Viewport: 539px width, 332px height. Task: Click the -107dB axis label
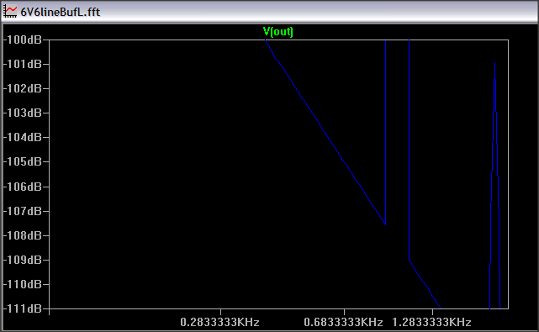point(23,211)
